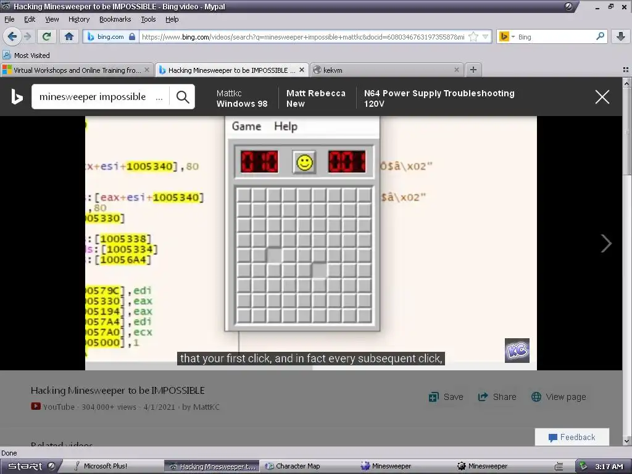Select the Mattkc Windows 98 suggestion
This screenshot has width=632, height=474.
[242, 98]
